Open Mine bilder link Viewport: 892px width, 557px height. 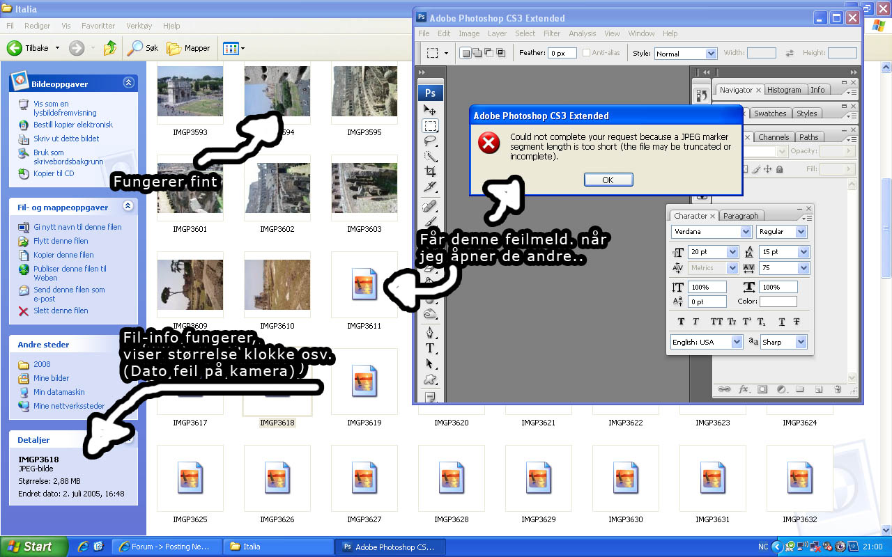[52, 378]
